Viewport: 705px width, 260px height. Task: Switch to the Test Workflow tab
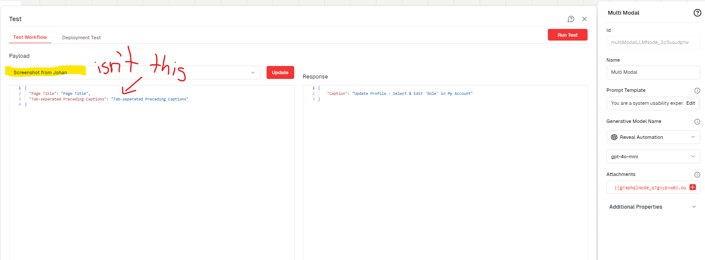[30, 37]
